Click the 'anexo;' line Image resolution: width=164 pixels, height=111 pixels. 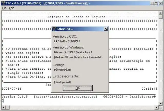pyautogui.click(x=13, y=65)
